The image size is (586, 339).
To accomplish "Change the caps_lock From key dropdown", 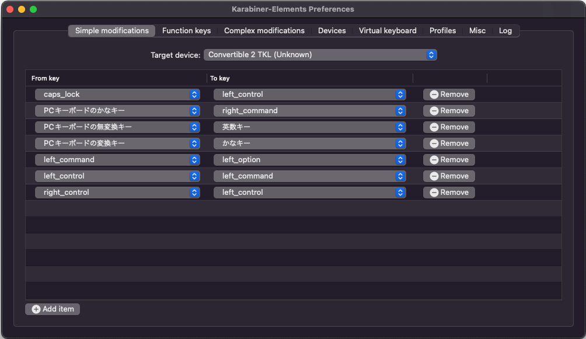I will click(x=117, y=95).
